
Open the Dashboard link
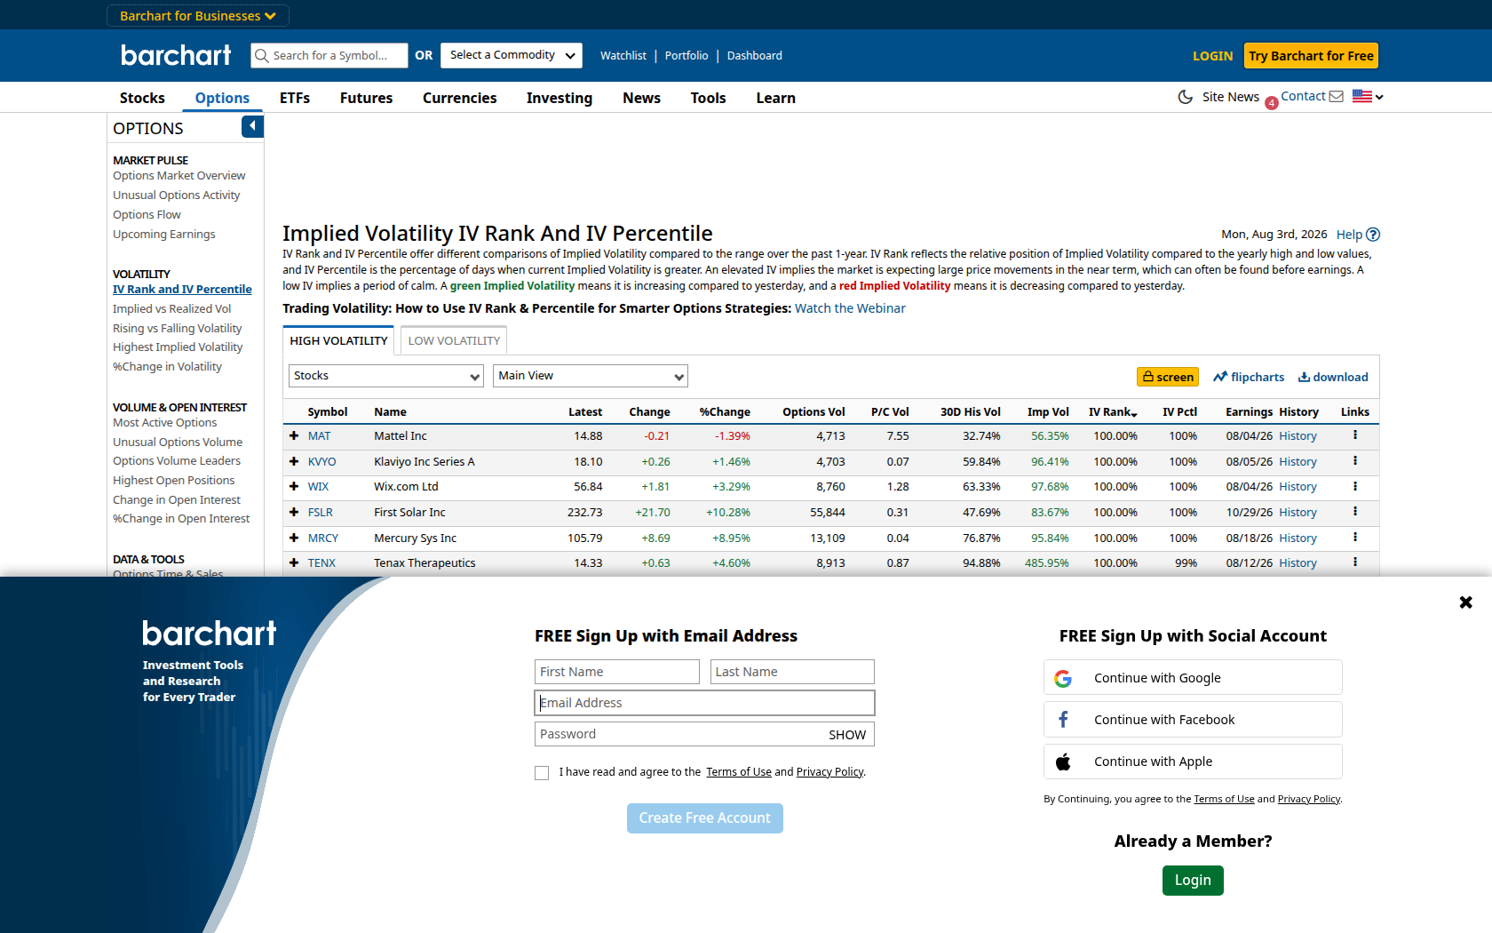coord(755,56)
